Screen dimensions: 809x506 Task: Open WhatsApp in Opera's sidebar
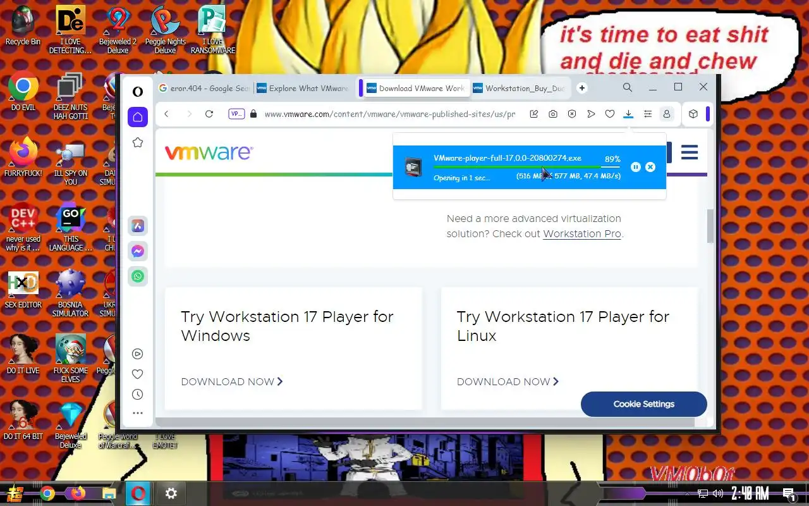point(138,276)
